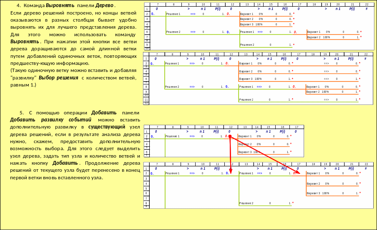Click "Решение 2" in row 9, 10-row sheet
This screenshot has height=230, width=377.
pos(247,45)
